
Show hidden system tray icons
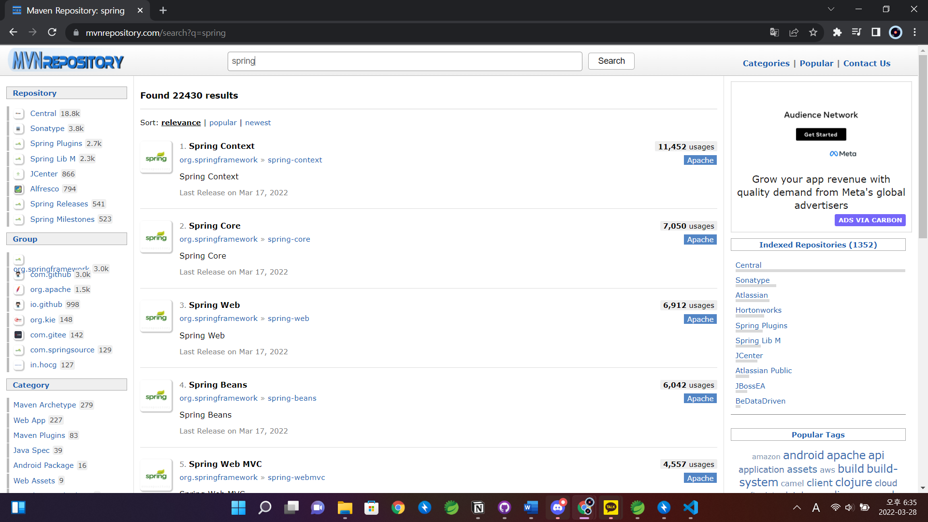pyautogui.click(x=797, y=507)
